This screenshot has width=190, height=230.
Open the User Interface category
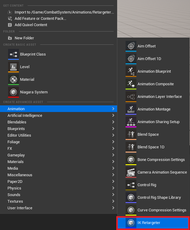(58, 208)
